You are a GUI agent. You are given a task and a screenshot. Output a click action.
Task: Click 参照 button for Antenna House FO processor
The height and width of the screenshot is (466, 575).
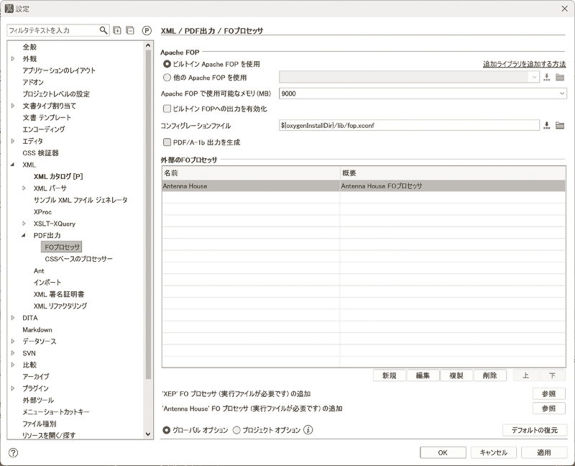pos(549,408)
